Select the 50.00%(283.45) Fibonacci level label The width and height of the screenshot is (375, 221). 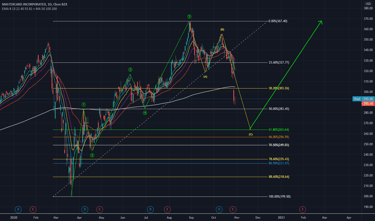[279, 109]
